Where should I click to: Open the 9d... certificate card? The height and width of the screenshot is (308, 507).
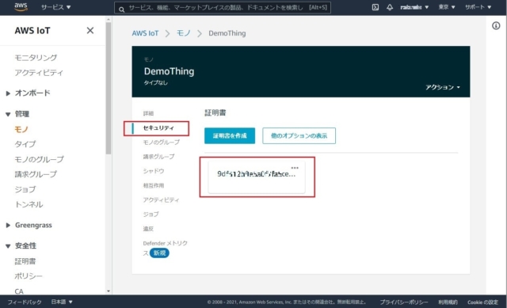(x=257, y=177)
